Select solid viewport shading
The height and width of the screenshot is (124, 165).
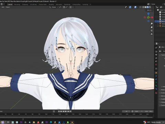tap(145, 7)
